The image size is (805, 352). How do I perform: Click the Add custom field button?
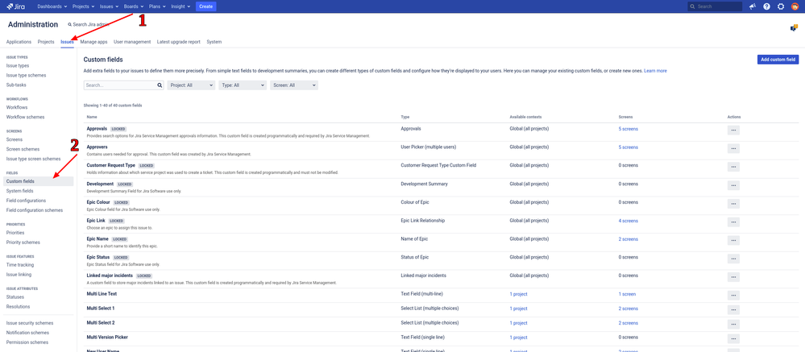click(778, 60)
